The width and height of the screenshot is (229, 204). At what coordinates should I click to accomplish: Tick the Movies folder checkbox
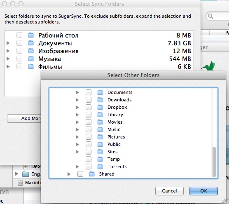89,122
